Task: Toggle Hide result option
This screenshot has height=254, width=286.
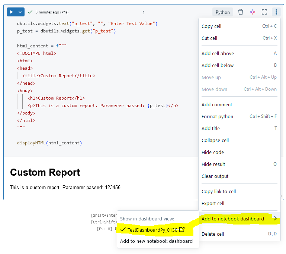Action: 213,164
